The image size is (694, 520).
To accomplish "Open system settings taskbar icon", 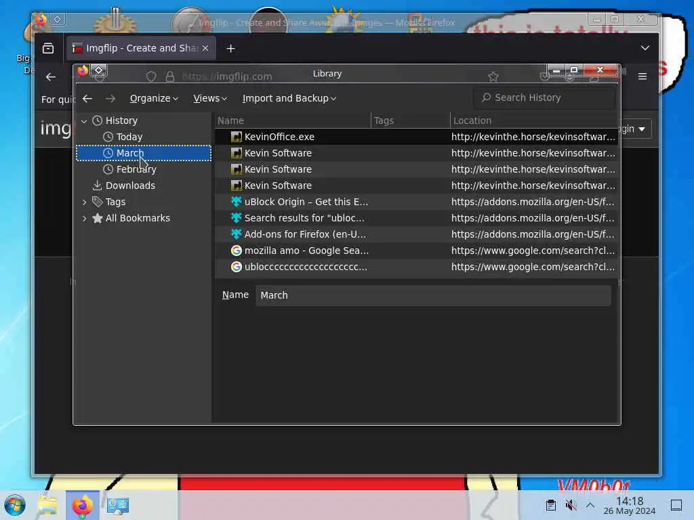I will (x=118, y=505).
